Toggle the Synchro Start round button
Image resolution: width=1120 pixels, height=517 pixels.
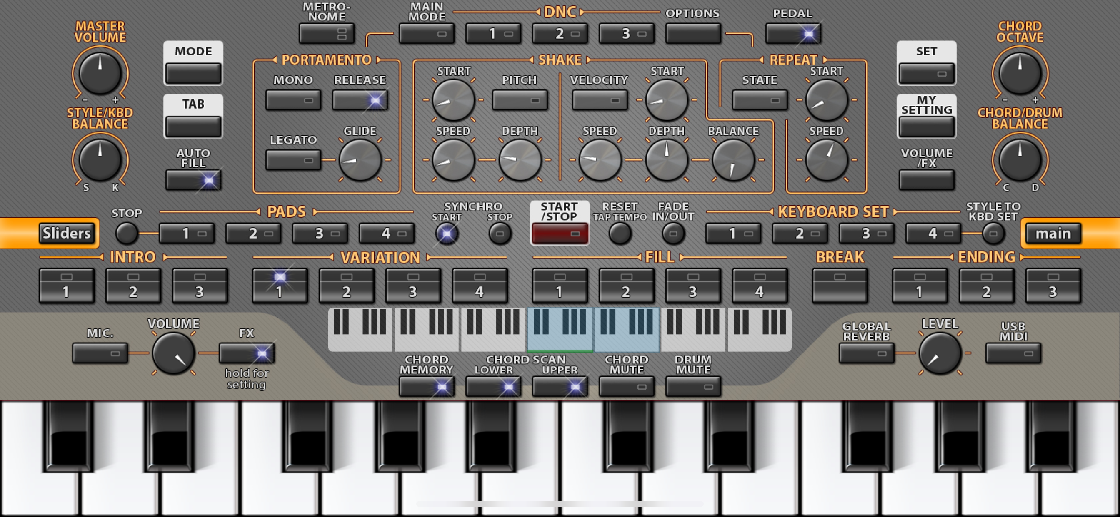[447, 233]
